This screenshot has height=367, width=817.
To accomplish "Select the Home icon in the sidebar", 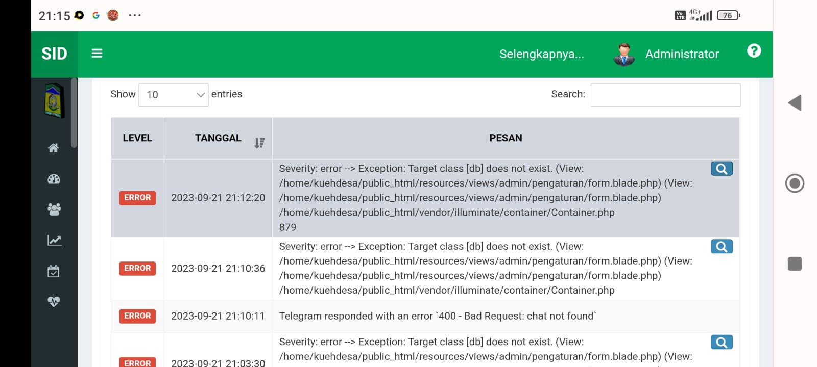I will [54, 148].
